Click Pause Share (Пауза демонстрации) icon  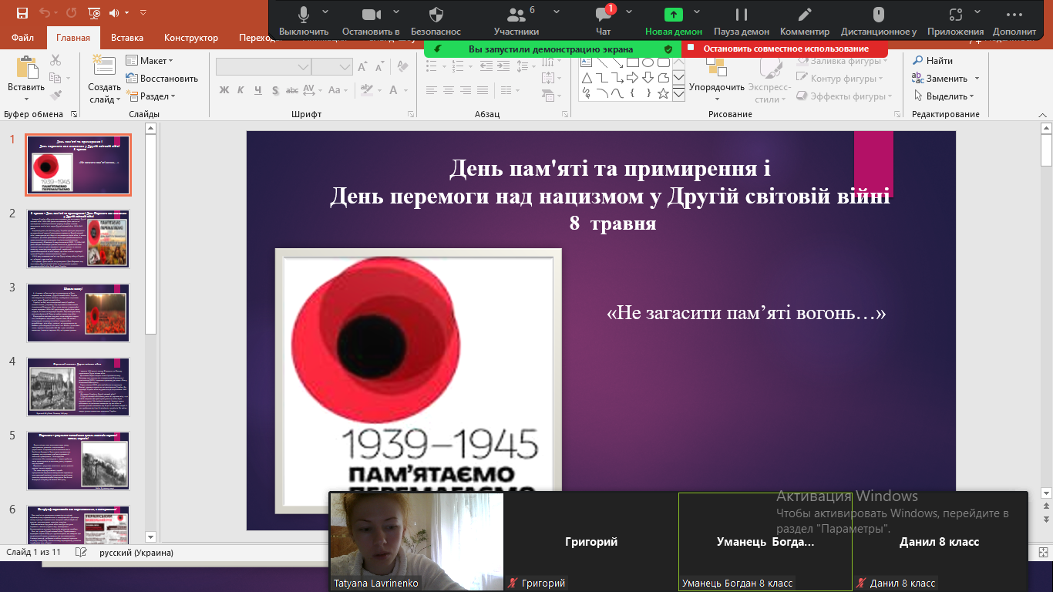742,15
